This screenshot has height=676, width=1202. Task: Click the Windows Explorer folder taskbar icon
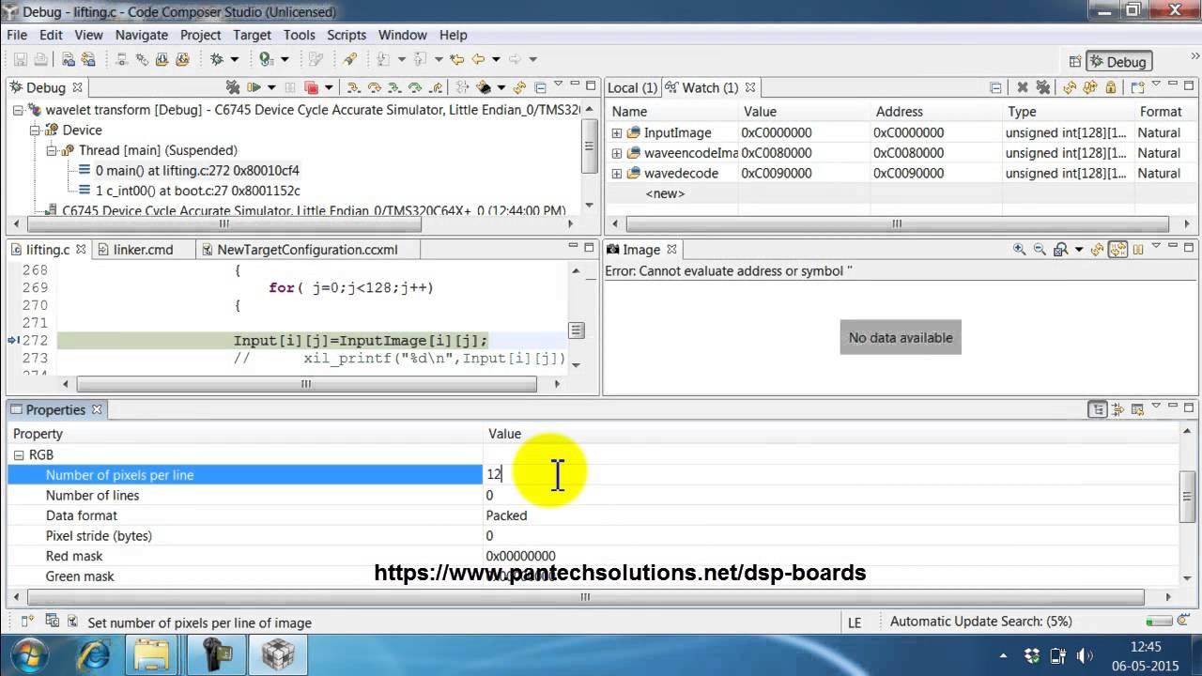pyautogui.click(x=151, y=653)
